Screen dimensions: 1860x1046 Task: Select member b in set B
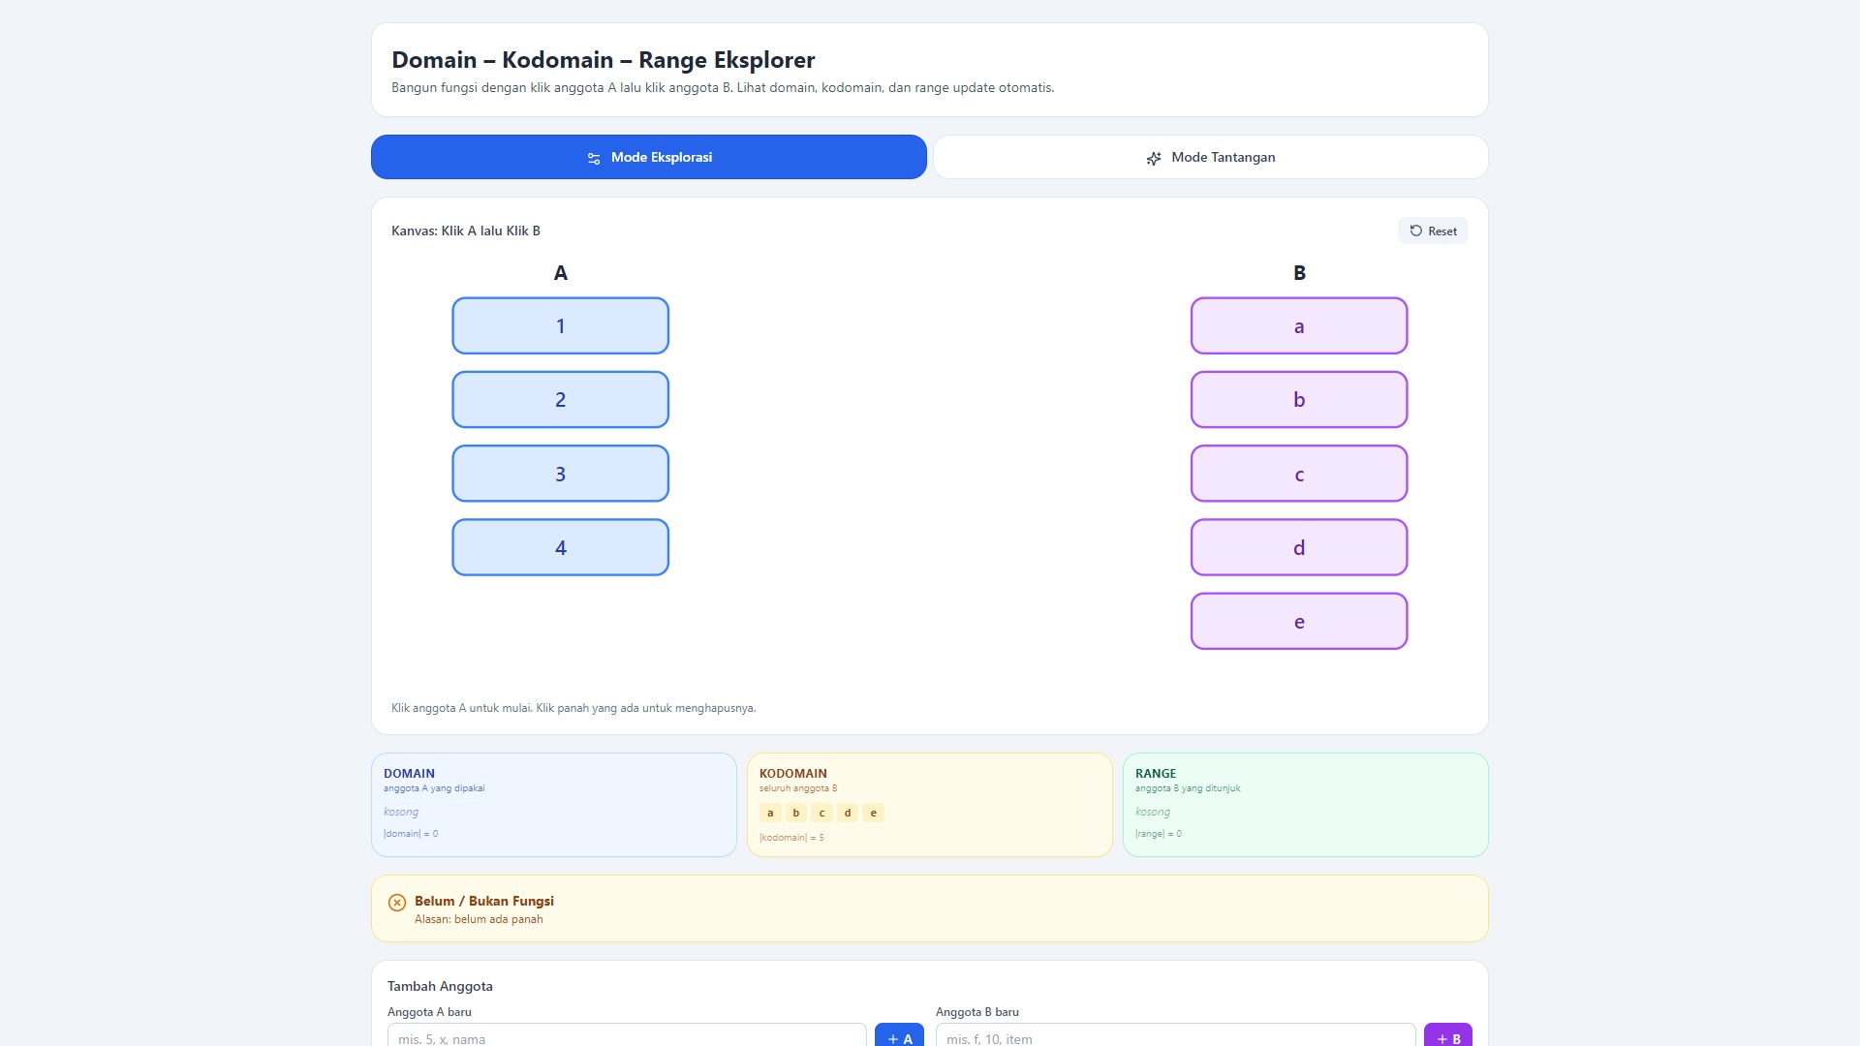pos(1299,399)
